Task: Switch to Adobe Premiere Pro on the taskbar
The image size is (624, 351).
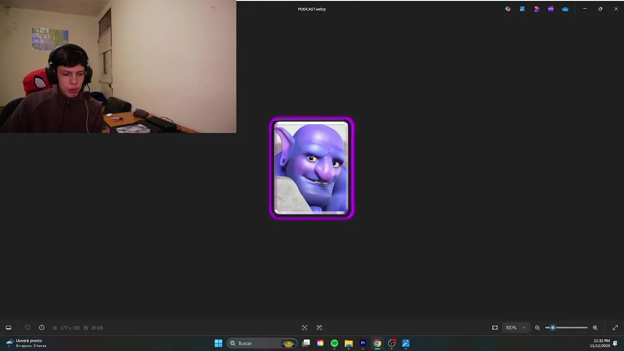Action: tap(363, 343)
